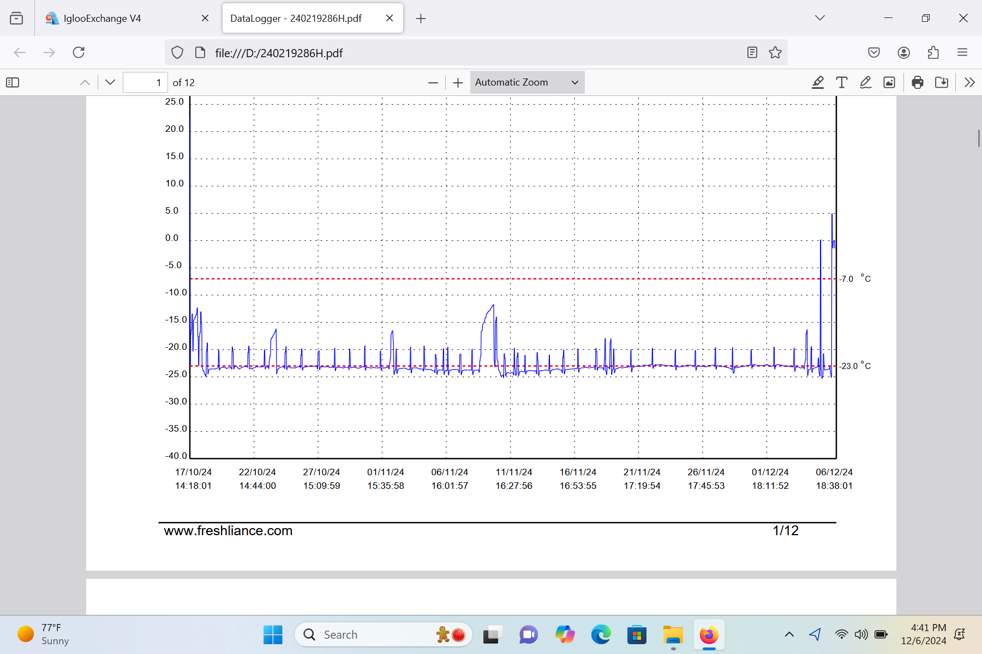982x654 pixels.
Task: Open the weather widget showing 77°F
Action: pos(44,634)
